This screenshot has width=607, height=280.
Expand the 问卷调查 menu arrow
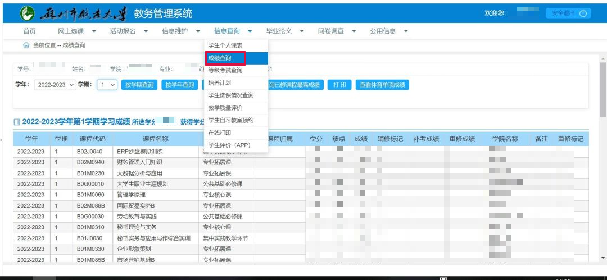tap(354, 32)
